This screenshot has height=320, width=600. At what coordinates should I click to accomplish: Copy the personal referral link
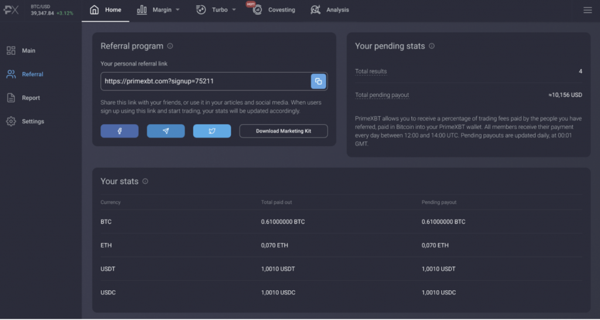pos(318,81)
